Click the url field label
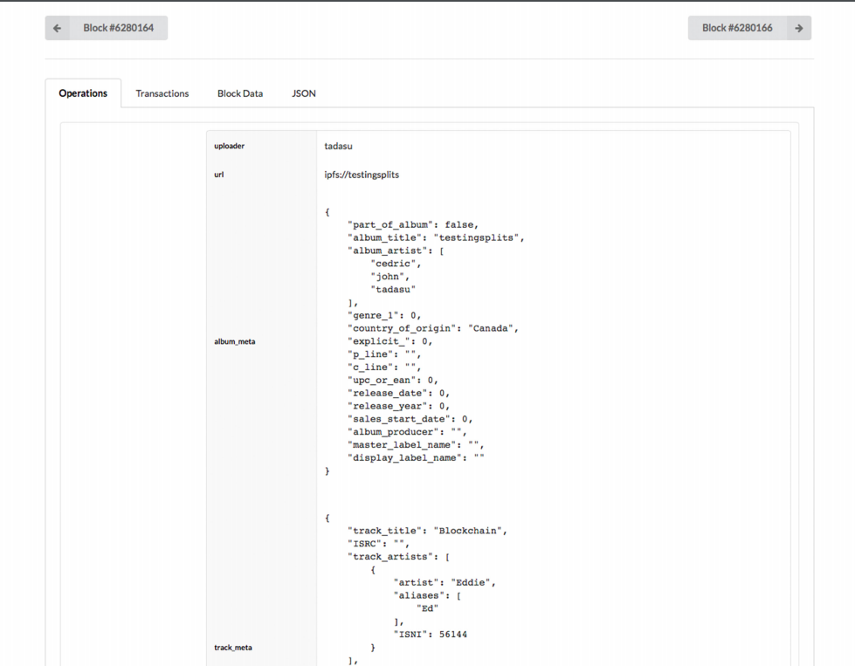Viewport: 855px width, 666px height. pos(218,175)
